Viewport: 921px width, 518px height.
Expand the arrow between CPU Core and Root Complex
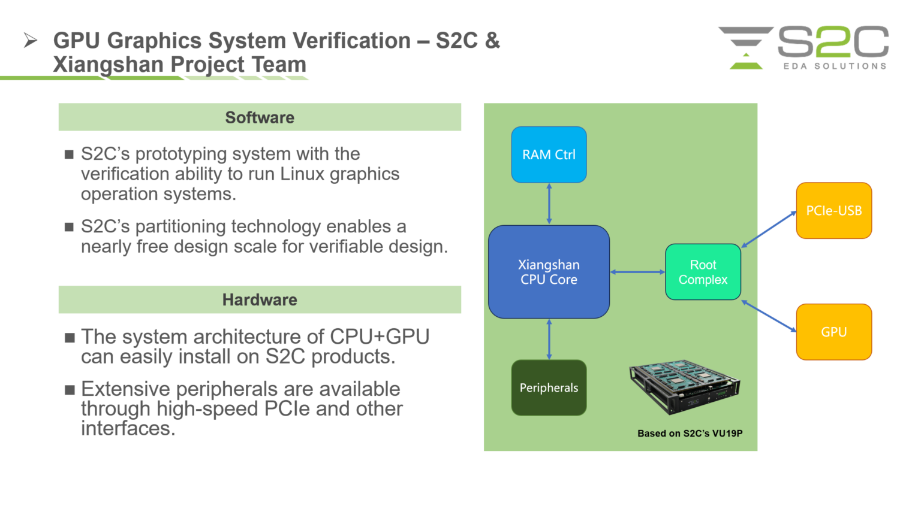pyautogui.click(x=637, y=271)
